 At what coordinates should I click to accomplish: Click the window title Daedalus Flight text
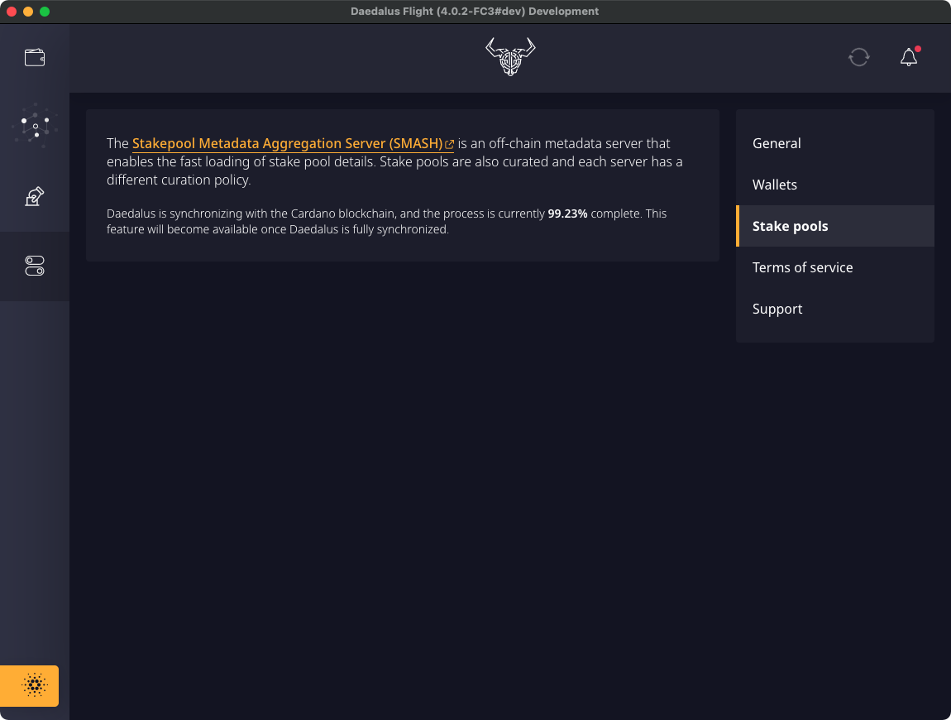(x=475, y=11)
